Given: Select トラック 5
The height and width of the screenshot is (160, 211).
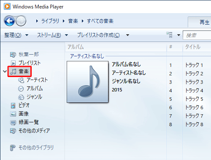Looking at the screenshot, I should click(194, 99).
